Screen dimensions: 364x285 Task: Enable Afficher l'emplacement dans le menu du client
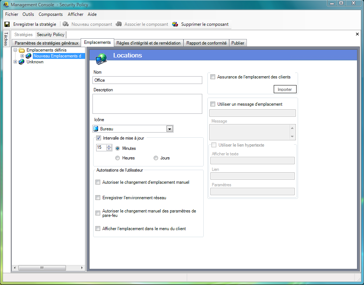tap(98, 229)
